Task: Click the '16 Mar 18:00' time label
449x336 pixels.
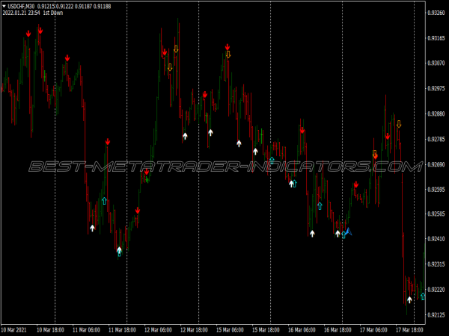Action: pyautogui.click(x=337, y=330)
